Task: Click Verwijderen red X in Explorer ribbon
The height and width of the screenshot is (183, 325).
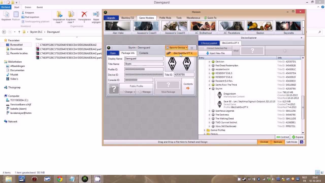Action: pyautogui.click(x=84, y=14)
